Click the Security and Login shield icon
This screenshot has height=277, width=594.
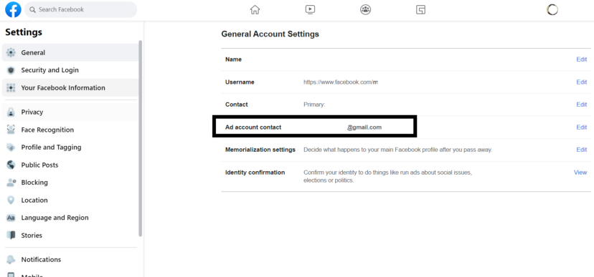click(11, 70)
